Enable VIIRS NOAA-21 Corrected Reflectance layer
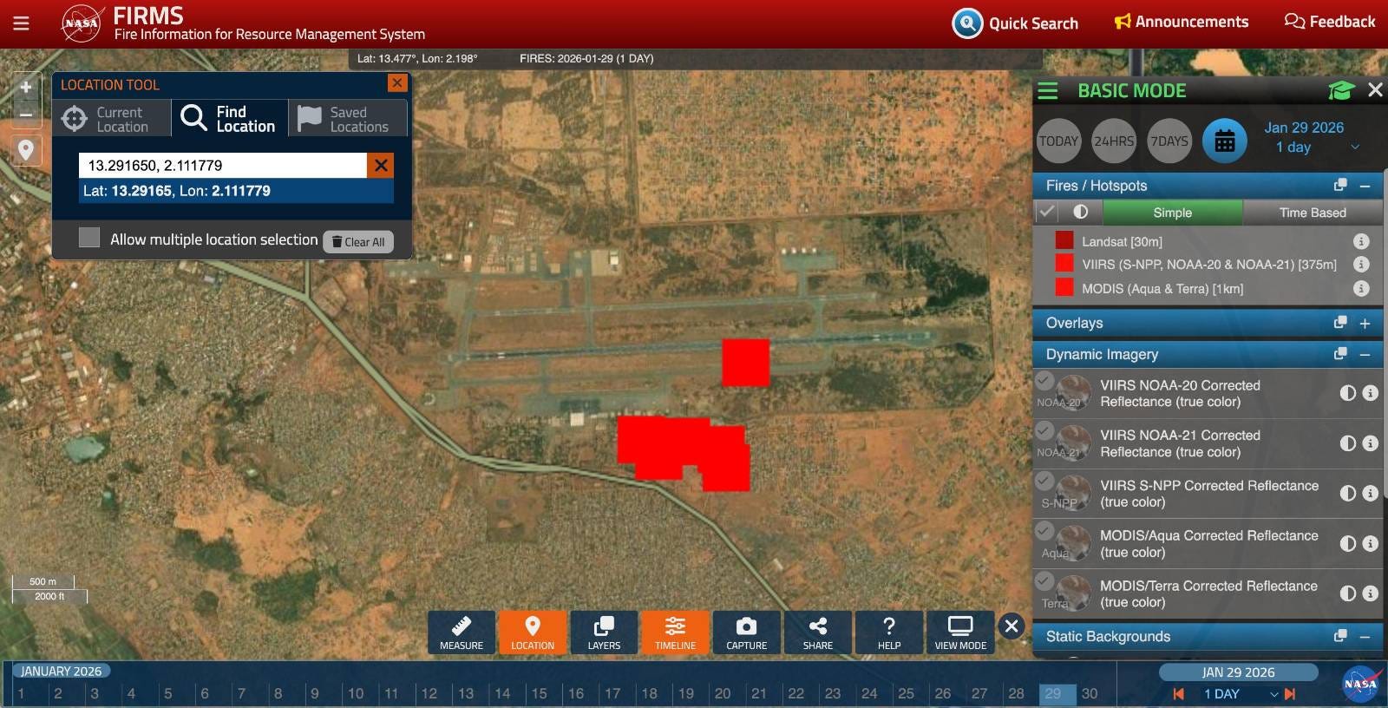 (x=1044, y=430)
